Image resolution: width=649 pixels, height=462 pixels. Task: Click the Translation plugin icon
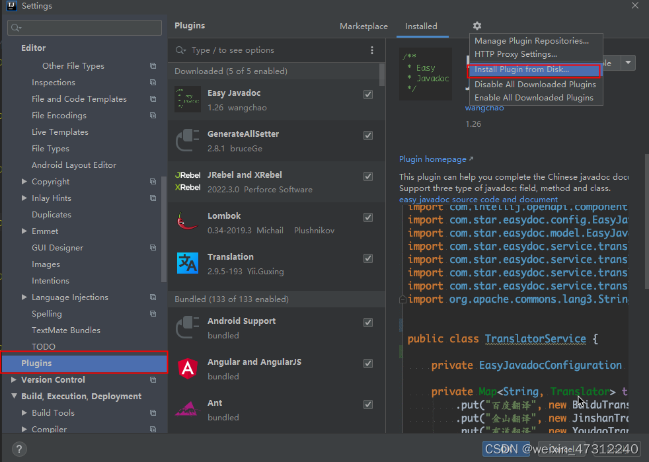click(x=188, y=263)
